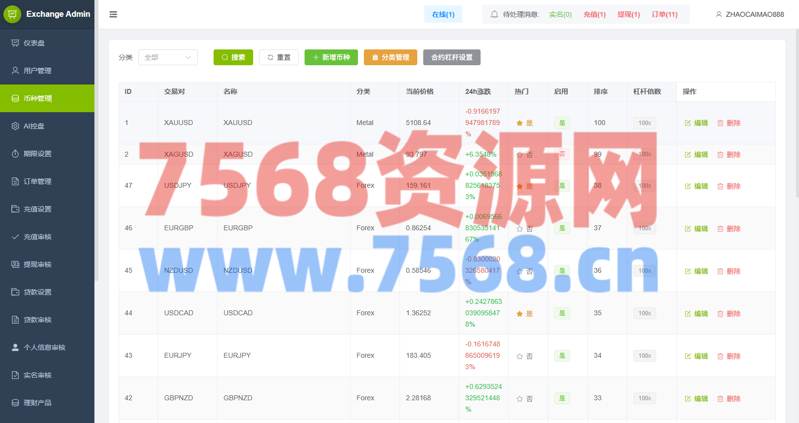Open the 在线(1) online users tag
Screen dimensions: 799x423
[x=443, y=14]
